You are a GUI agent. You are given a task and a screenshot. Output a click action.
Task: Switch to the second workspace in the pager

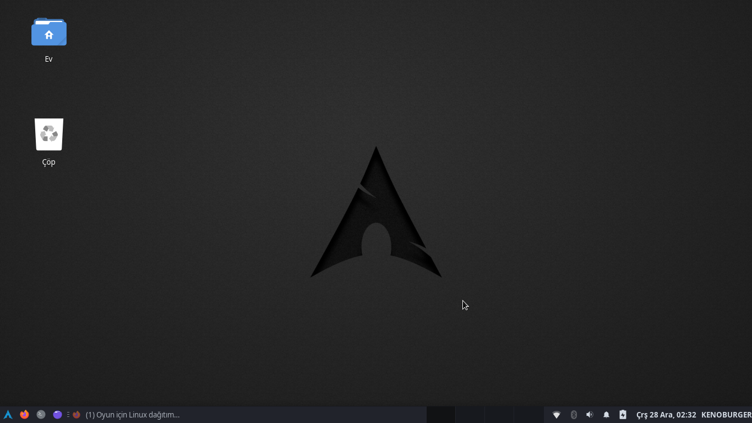470,415
